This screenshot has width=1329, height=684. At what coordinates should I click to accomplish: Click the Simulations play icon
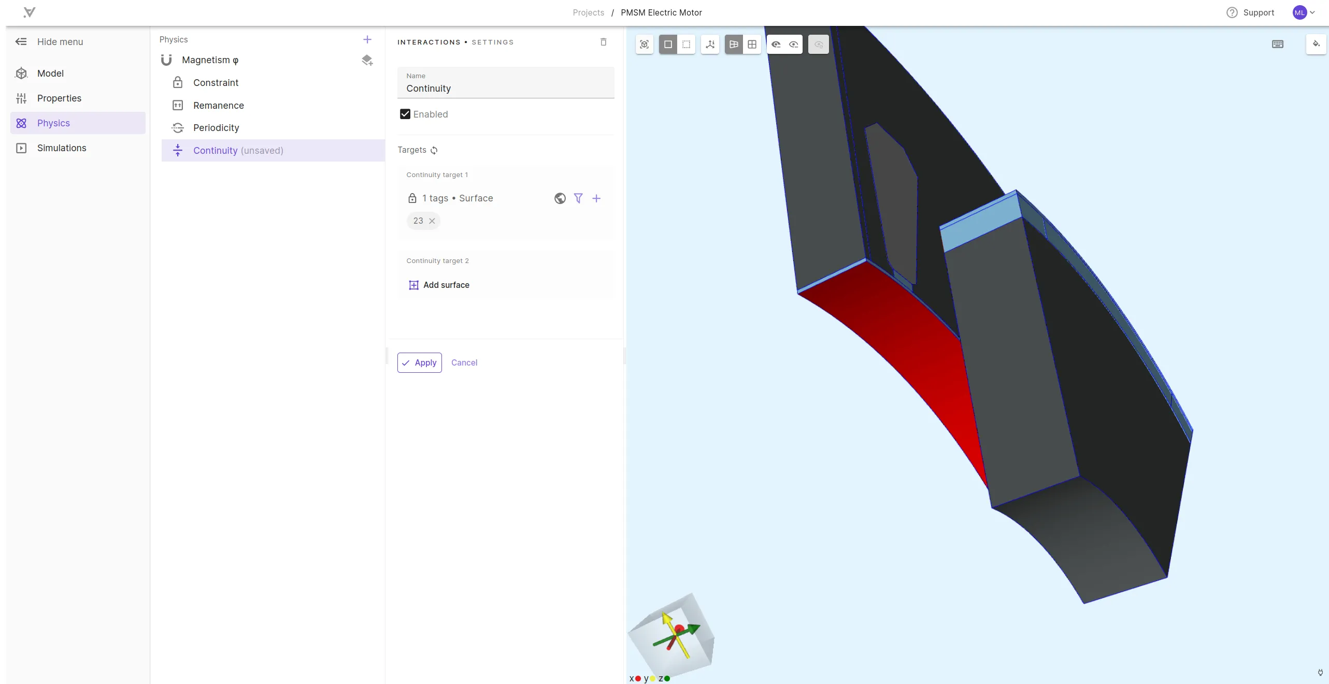(21, 148)
